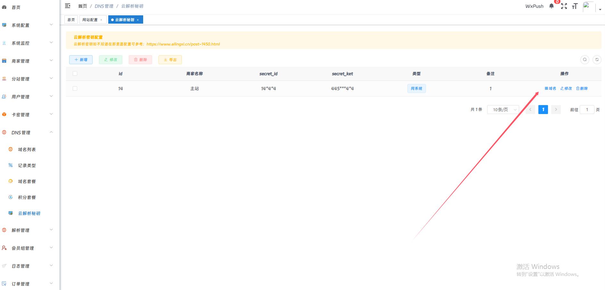Toggle fullscreen mode icon
This screenshot has height=290, width=605.
[x=564, y=6]
